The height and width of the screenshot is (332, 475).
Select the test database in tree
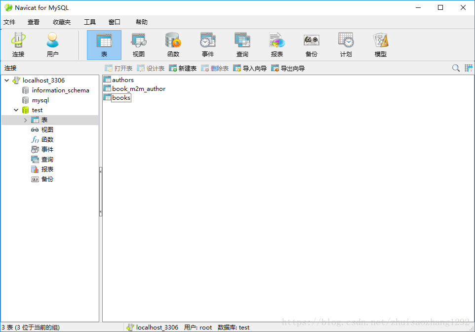[x=37, y=110]
